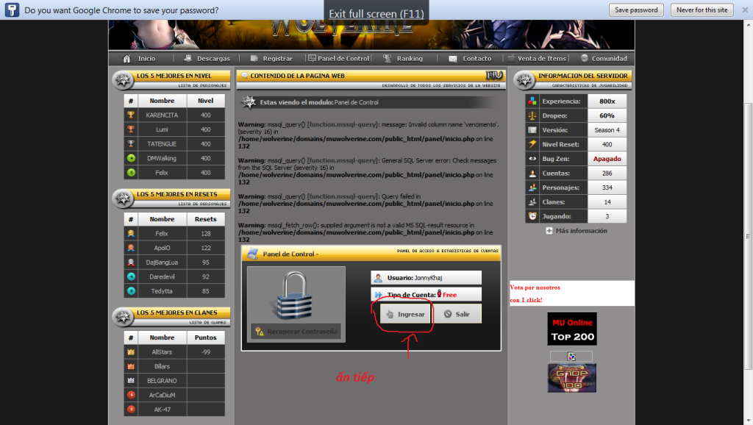Open the MU Online Top 200 banner
This screenshot has width=753, height=425.
(x=572, y=329)
